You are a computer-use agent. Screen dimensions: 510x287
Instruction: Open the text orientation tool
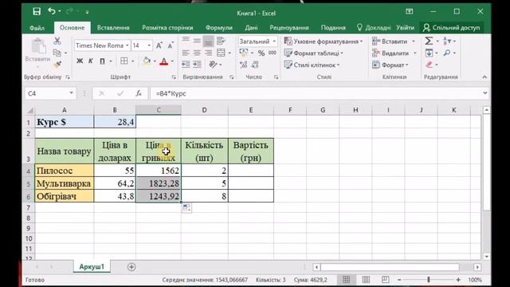pyautogui.click(x=213, y=65)
